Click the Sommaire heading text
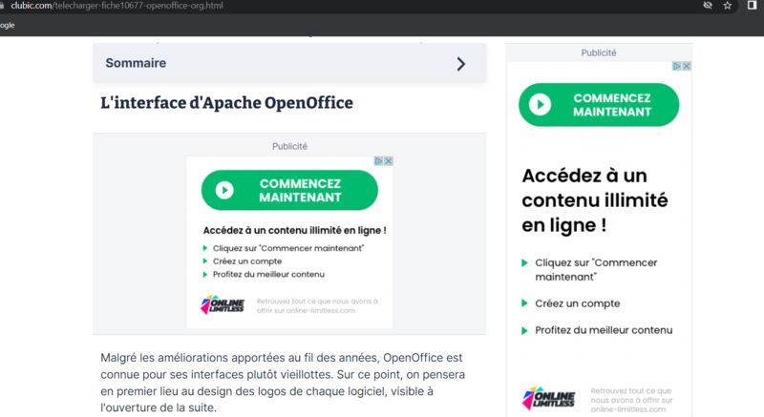This screenshot has width=764, height=417. (136, 63)
